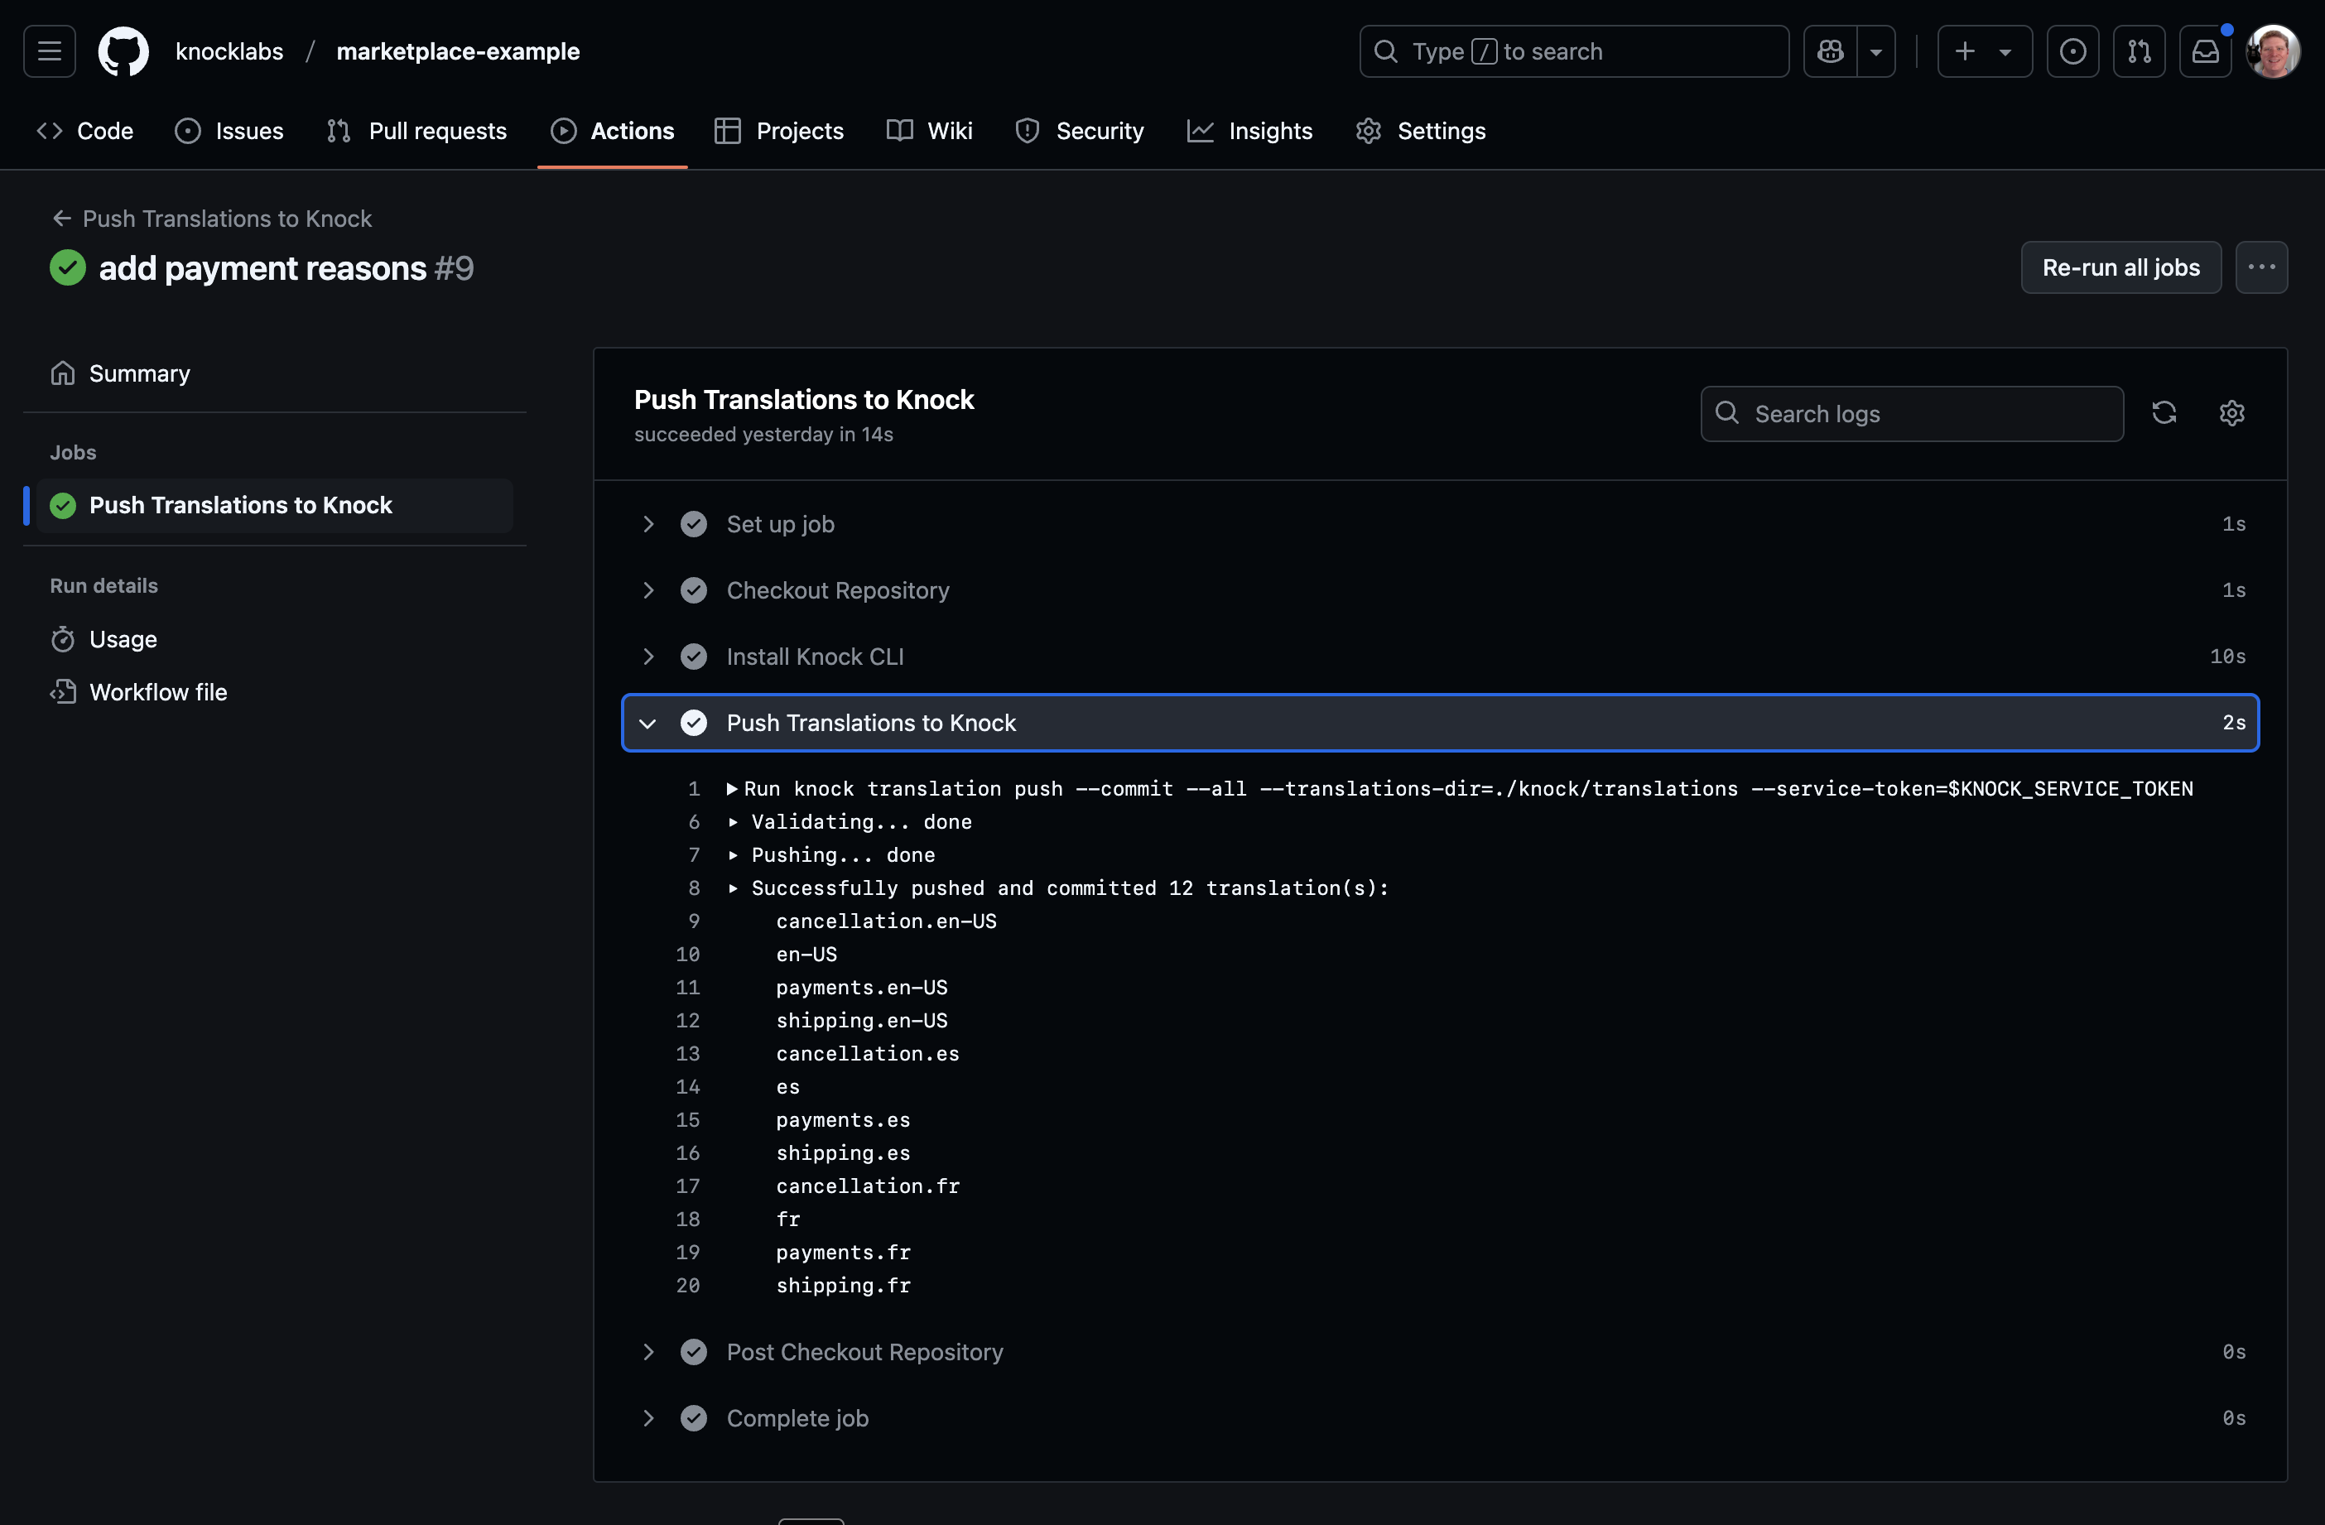Expand the Set up job step
The height and width of the screenshot is (1525, 2325).
pyautogui.click(x=648, y=523)
